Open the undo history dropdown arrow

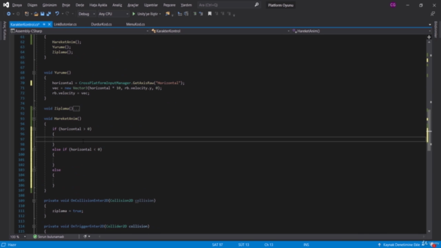[62, 14]
